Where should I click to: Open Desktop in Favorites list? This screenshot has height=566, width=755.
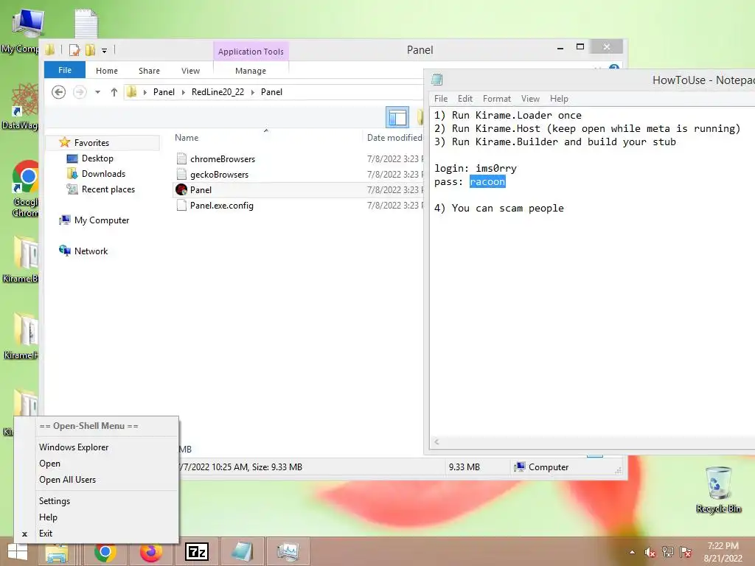click(x=97, y=158)
